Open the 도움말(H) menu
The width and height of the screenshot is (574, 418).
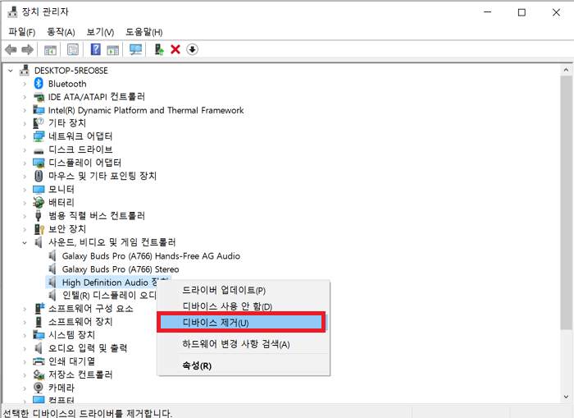(143, 32)
